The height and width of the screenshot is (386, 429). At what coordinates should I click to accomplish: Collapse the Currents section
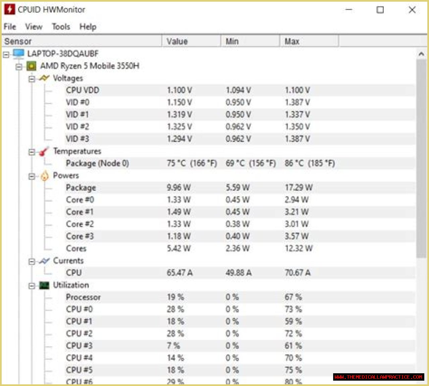coord(32,261)
